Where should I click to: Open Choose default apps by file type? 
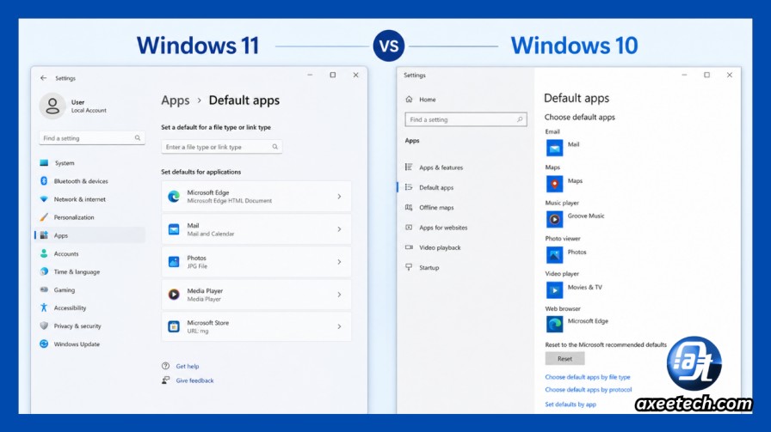coord(588,377)
